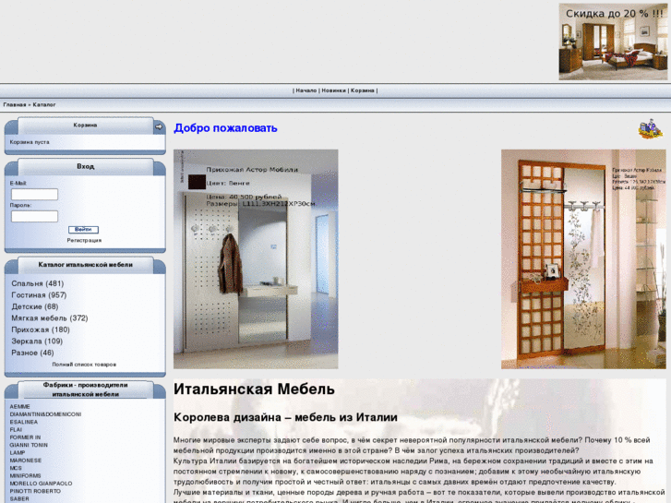
Task: Click the Войти login button
Action: pyautogui.click(x=83, y=230)
